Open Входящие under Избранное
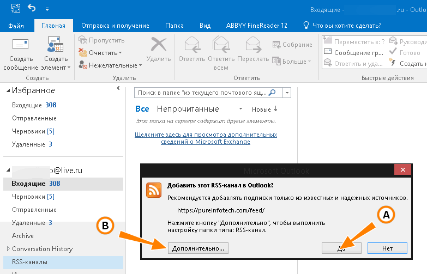 34,105
